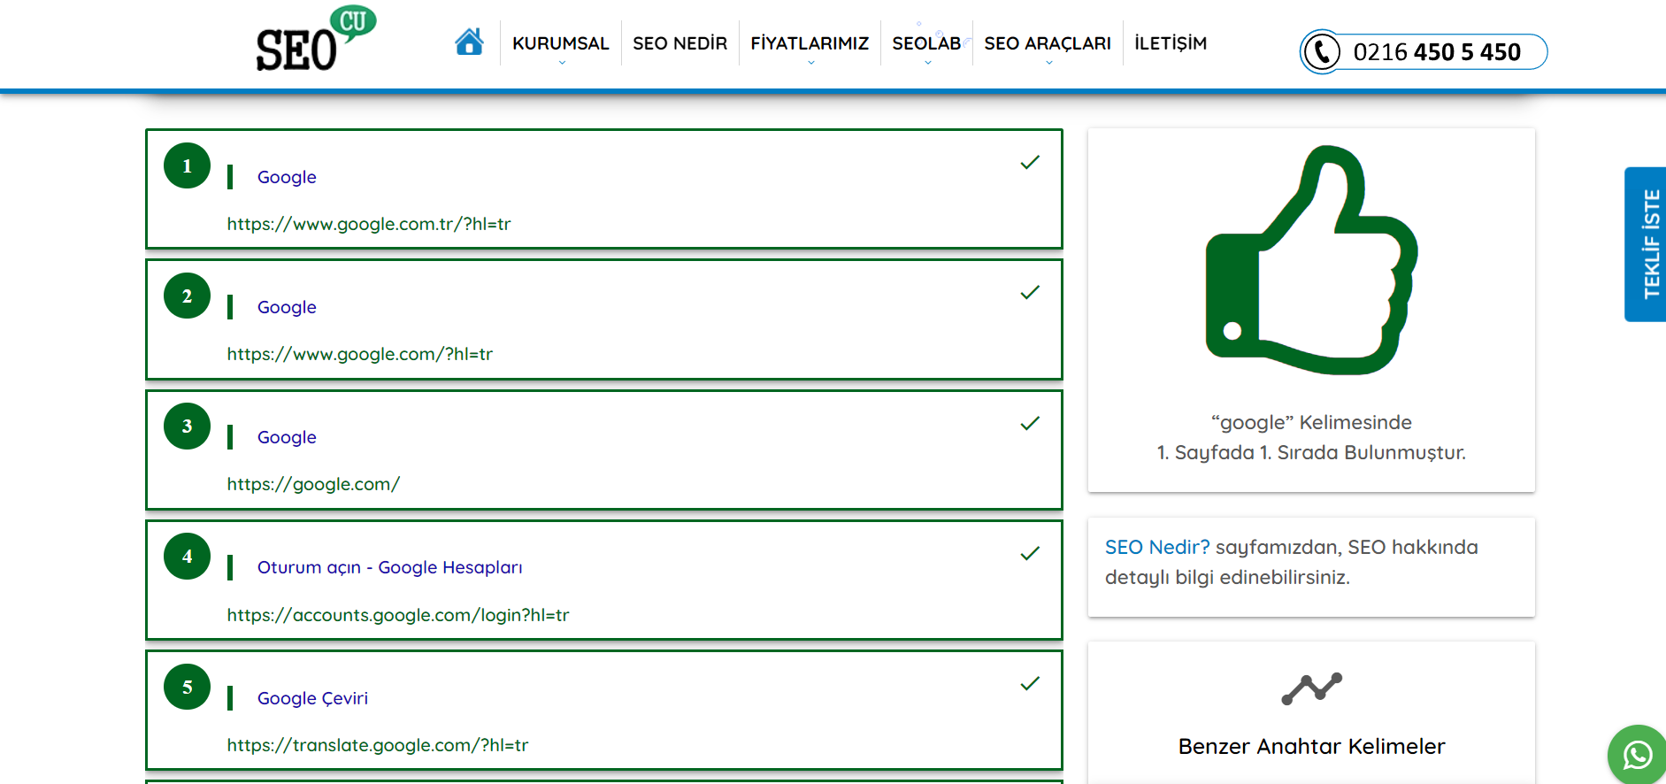Click the https://www.google.com/?hl=tr URL
This screenshot has width=1666, height=784.
click(x=360, y=354)
